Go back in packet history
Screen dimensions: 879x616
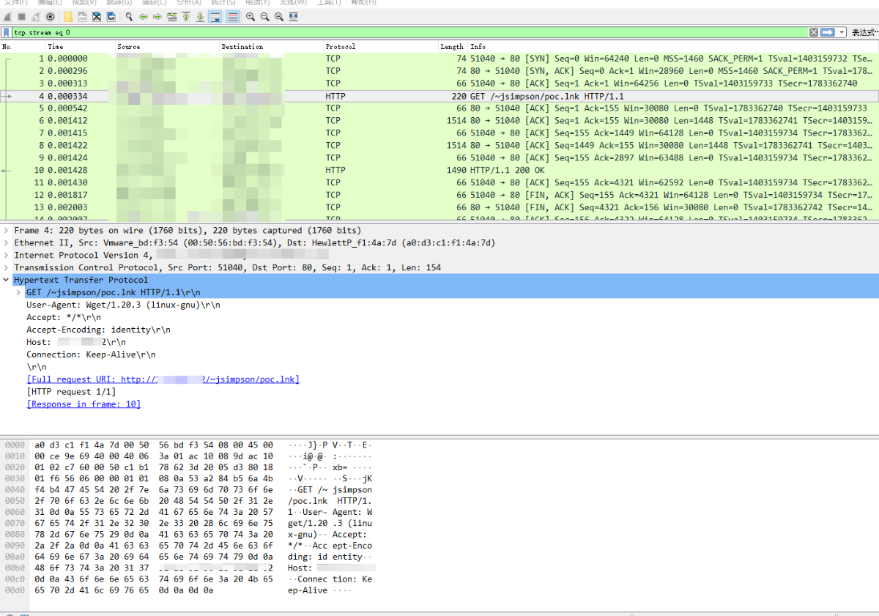tap(144, 16)
